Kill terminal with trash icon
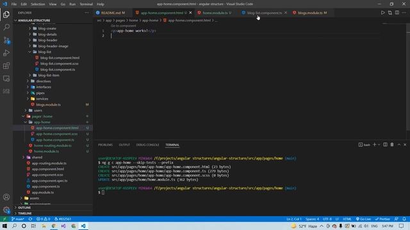Screen dimensions: 410x230 [x=392, y=144]
